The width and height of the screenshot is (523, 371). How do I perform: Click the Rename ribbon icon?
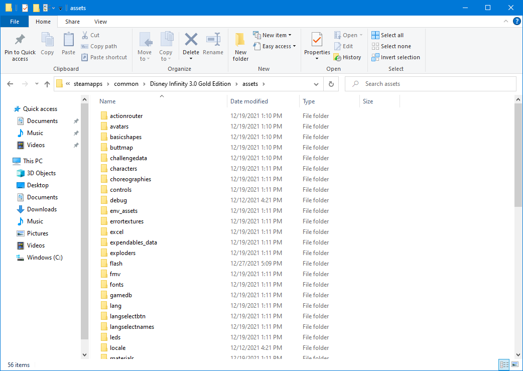213,39
